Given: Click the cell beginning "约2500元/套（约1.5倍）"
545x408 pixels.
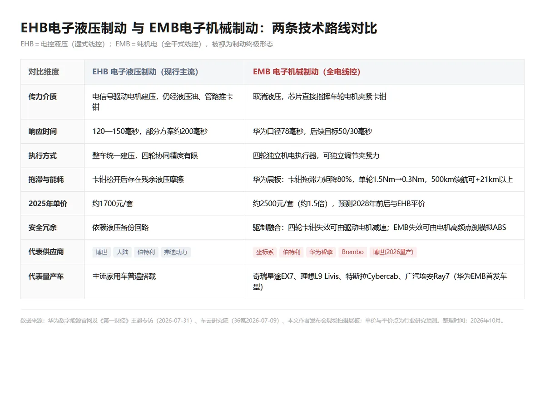Looking at the screenshot, I should pos(385,204).
